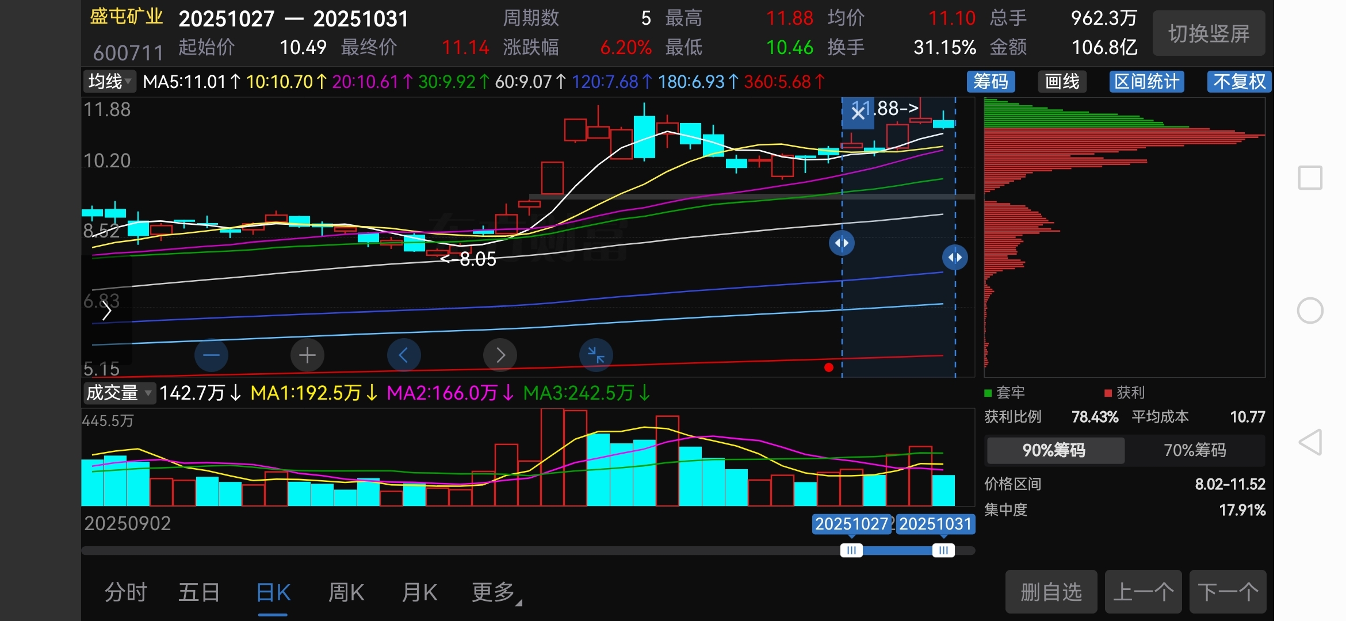Viewport: 1346px width, 621px height.
Task: Tap the zoom in plus icon
Action: point(307,355)
